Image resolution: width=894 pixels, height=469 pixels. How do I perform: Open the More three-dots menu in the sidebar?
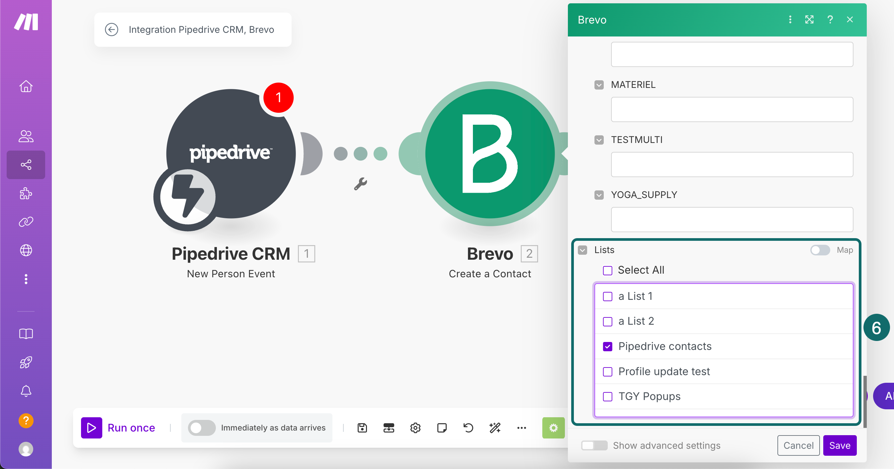click(26, 279)
